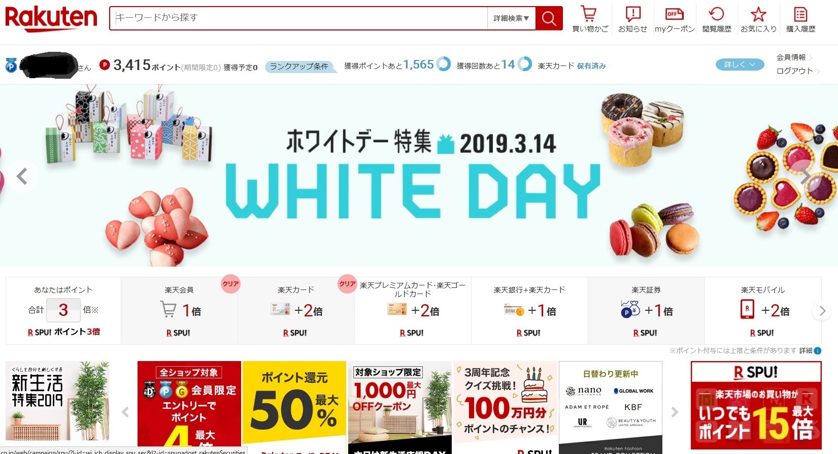Open the ランクアップ条件 tab
This screenshot has width=838, height=454.
pyautogui.click(x=299, y=67)
